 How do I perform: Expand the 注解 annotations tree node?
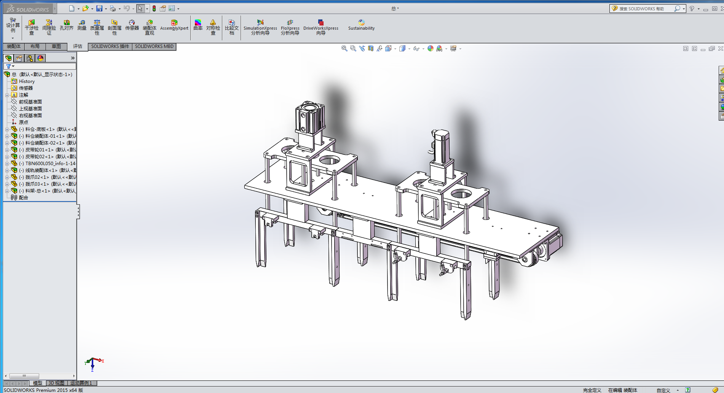(x=7, y=95)
